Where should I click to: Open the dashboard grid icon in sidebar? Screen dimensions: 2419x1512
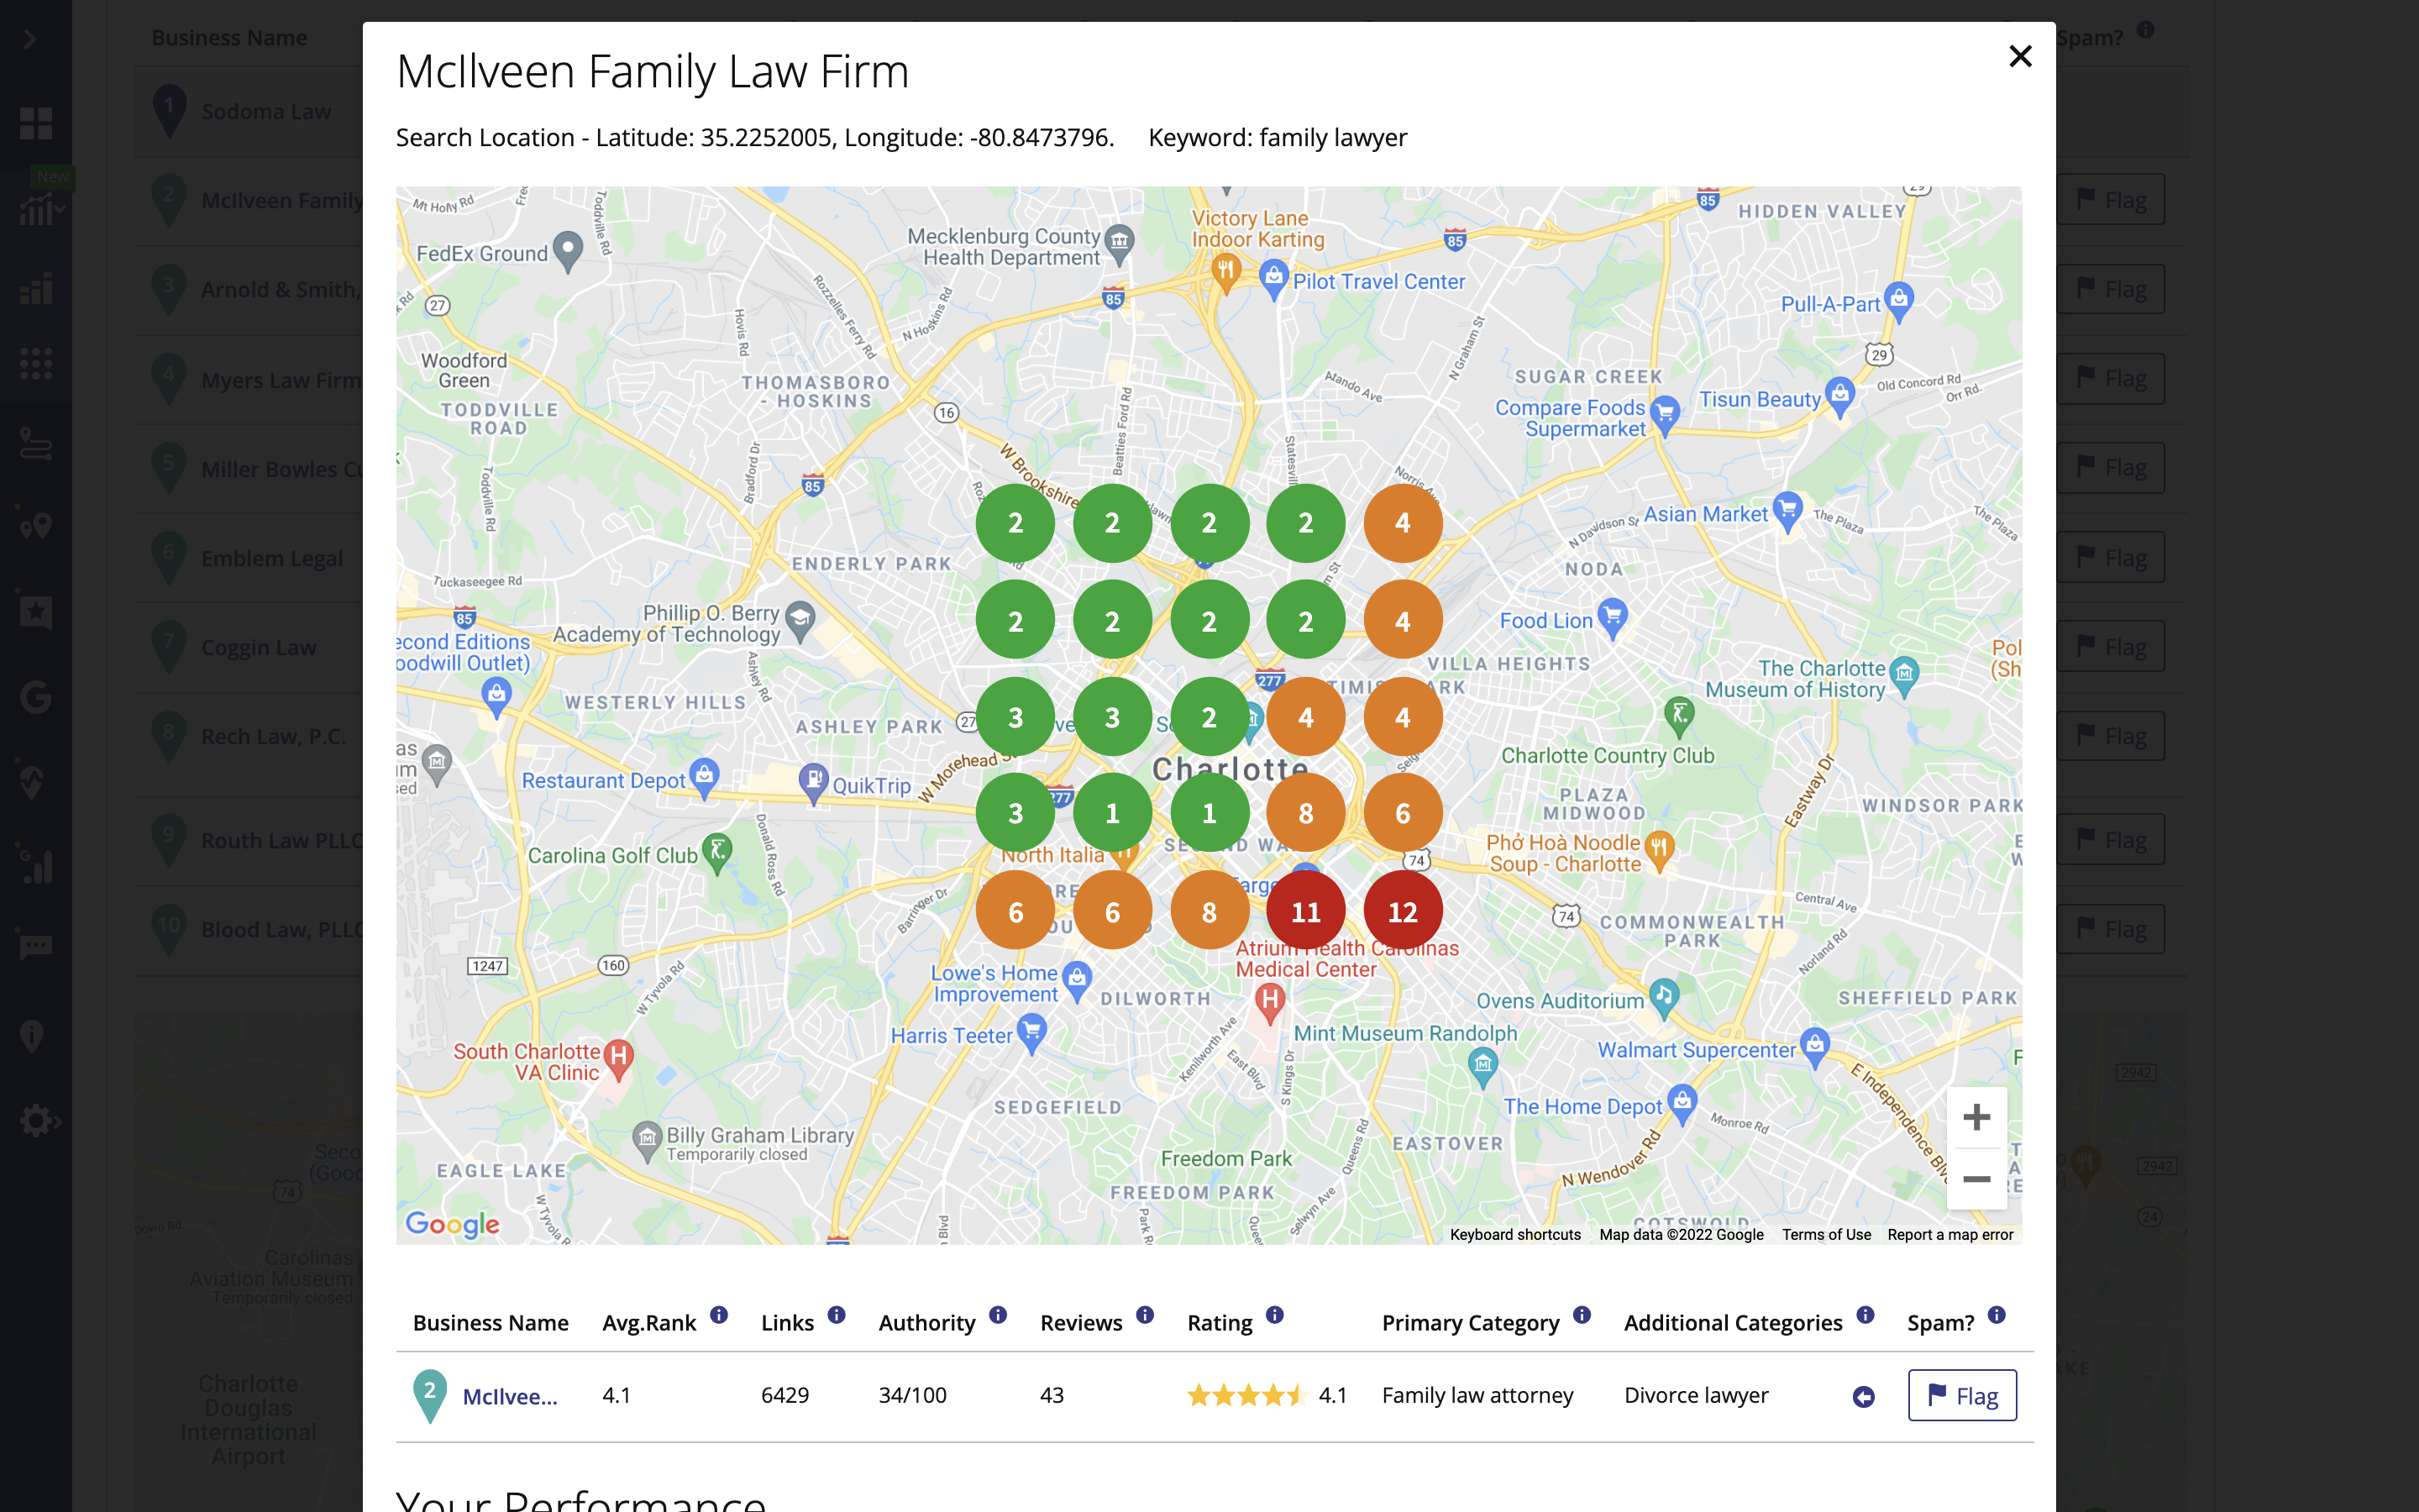click(x=36, y=123)
